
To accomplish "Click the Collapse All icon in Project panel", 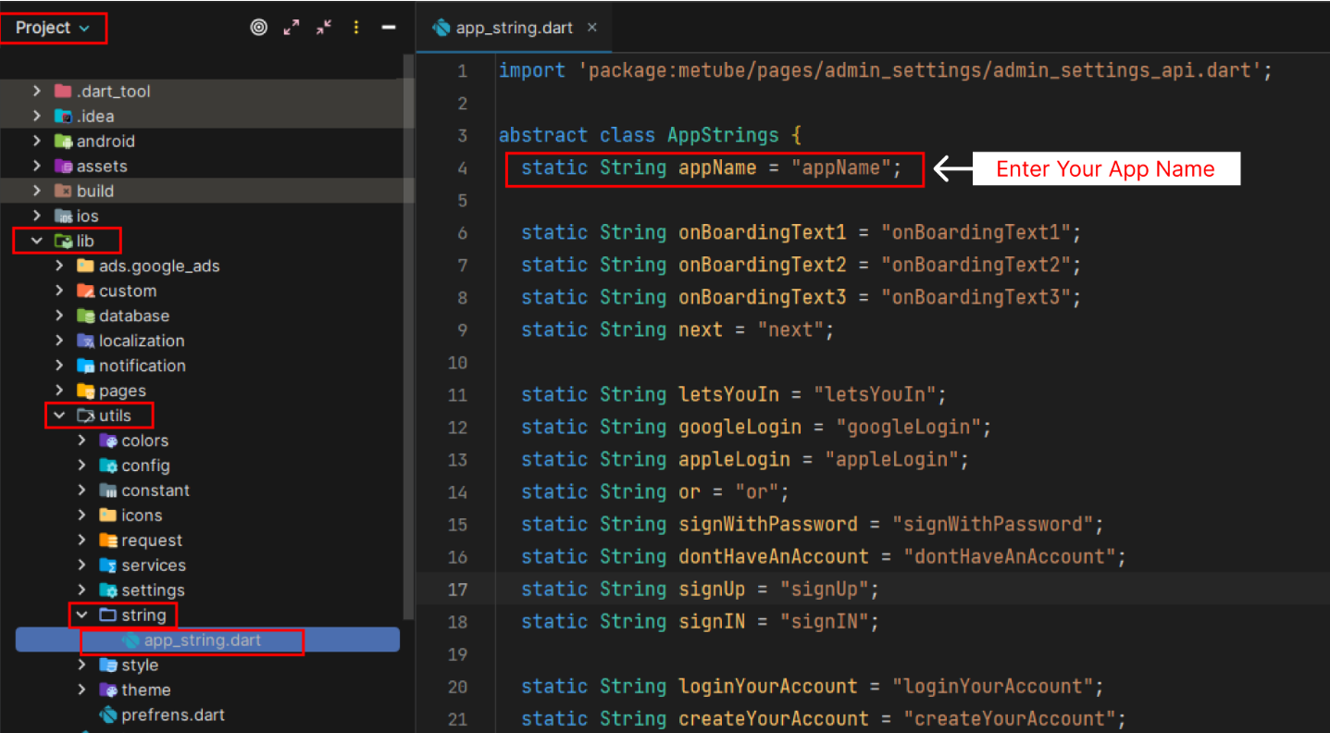I will pos(323,28).
